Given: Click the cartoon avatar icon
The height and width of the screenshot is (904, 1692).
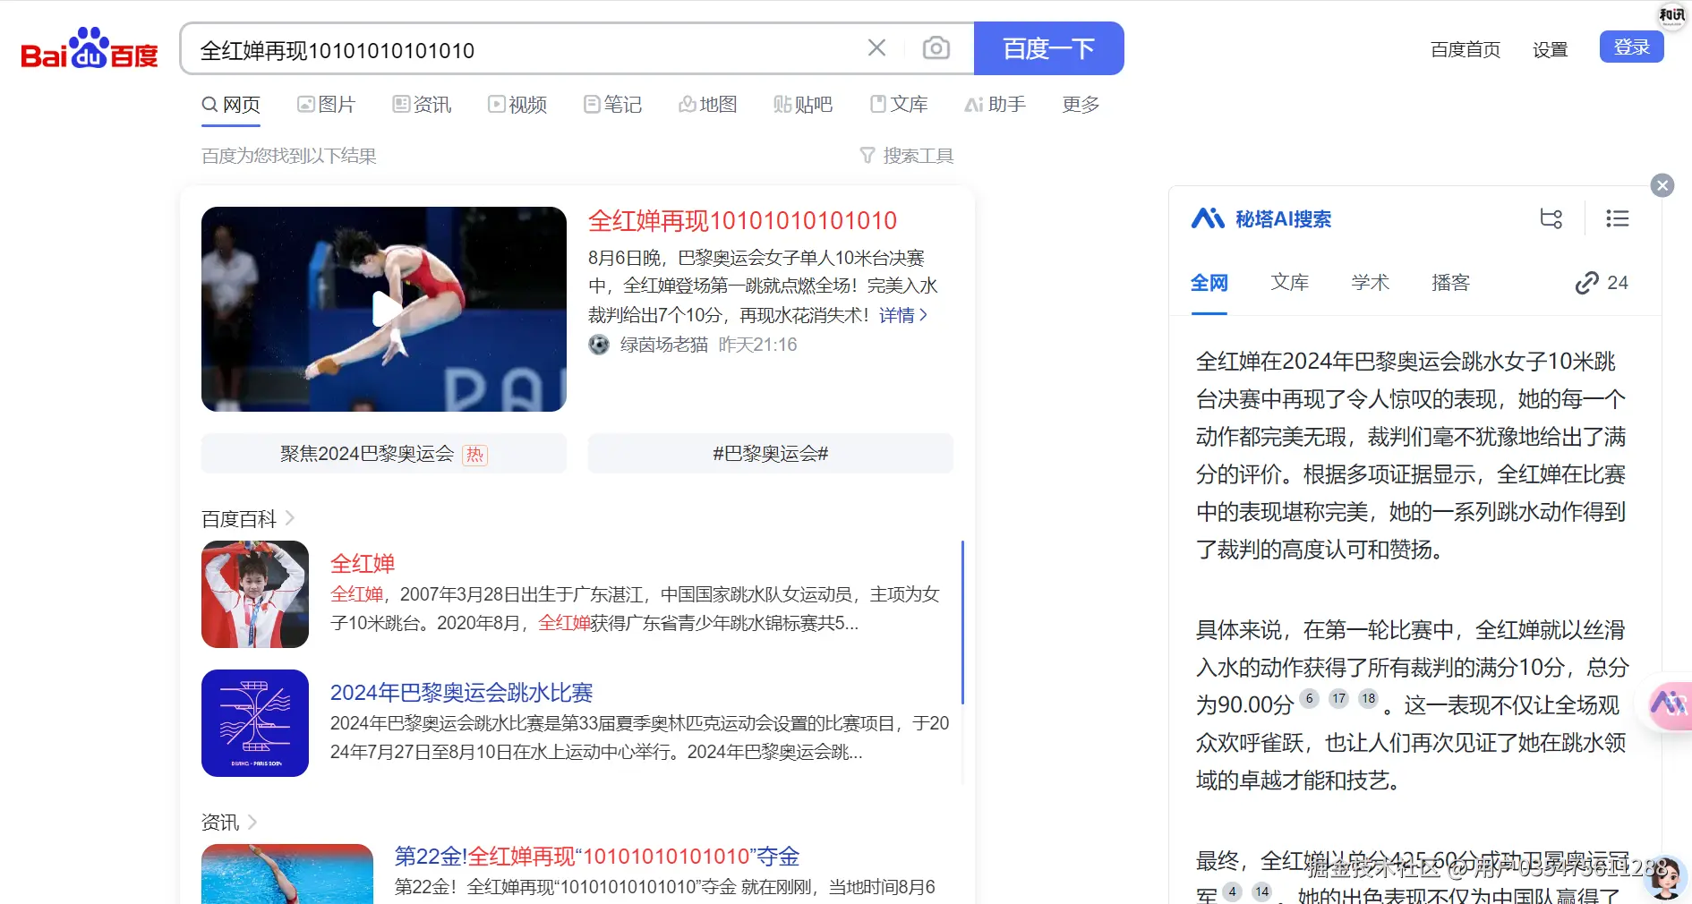Looking at the screenshot, I should coord(1665,877).
